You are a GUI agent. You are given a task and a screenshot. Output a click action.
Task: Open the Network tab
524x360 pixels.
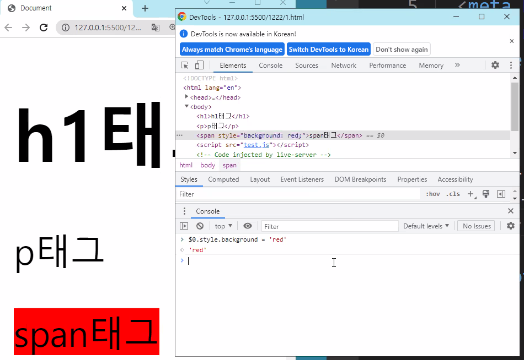[344, 66]
